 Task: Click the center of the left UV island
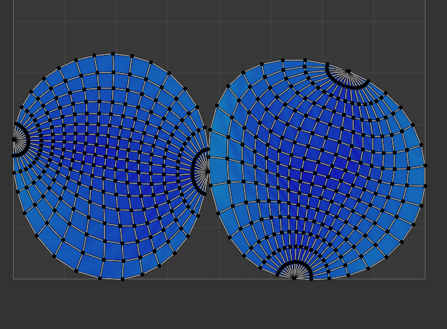point(110,163)
